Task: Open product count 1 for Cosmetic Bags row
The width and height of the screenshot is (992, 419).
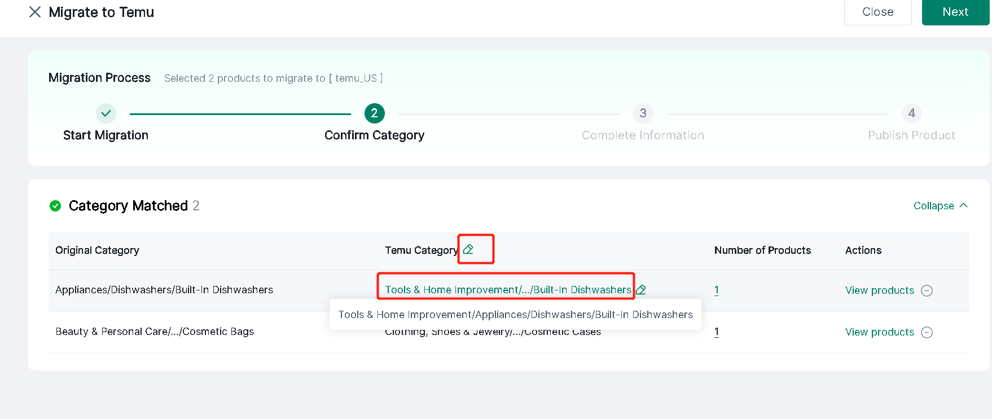Action: (717, 332)
